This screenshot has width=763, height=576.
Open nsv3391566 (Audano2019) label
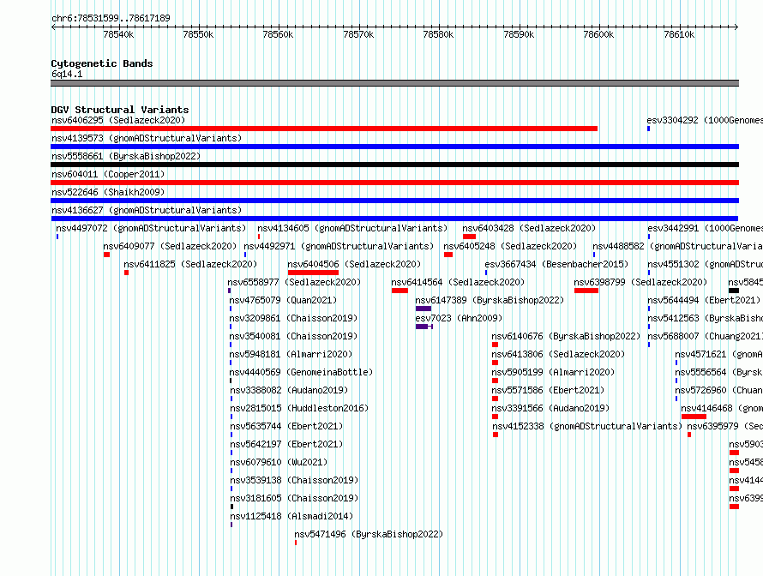click(x=551, y=408)
